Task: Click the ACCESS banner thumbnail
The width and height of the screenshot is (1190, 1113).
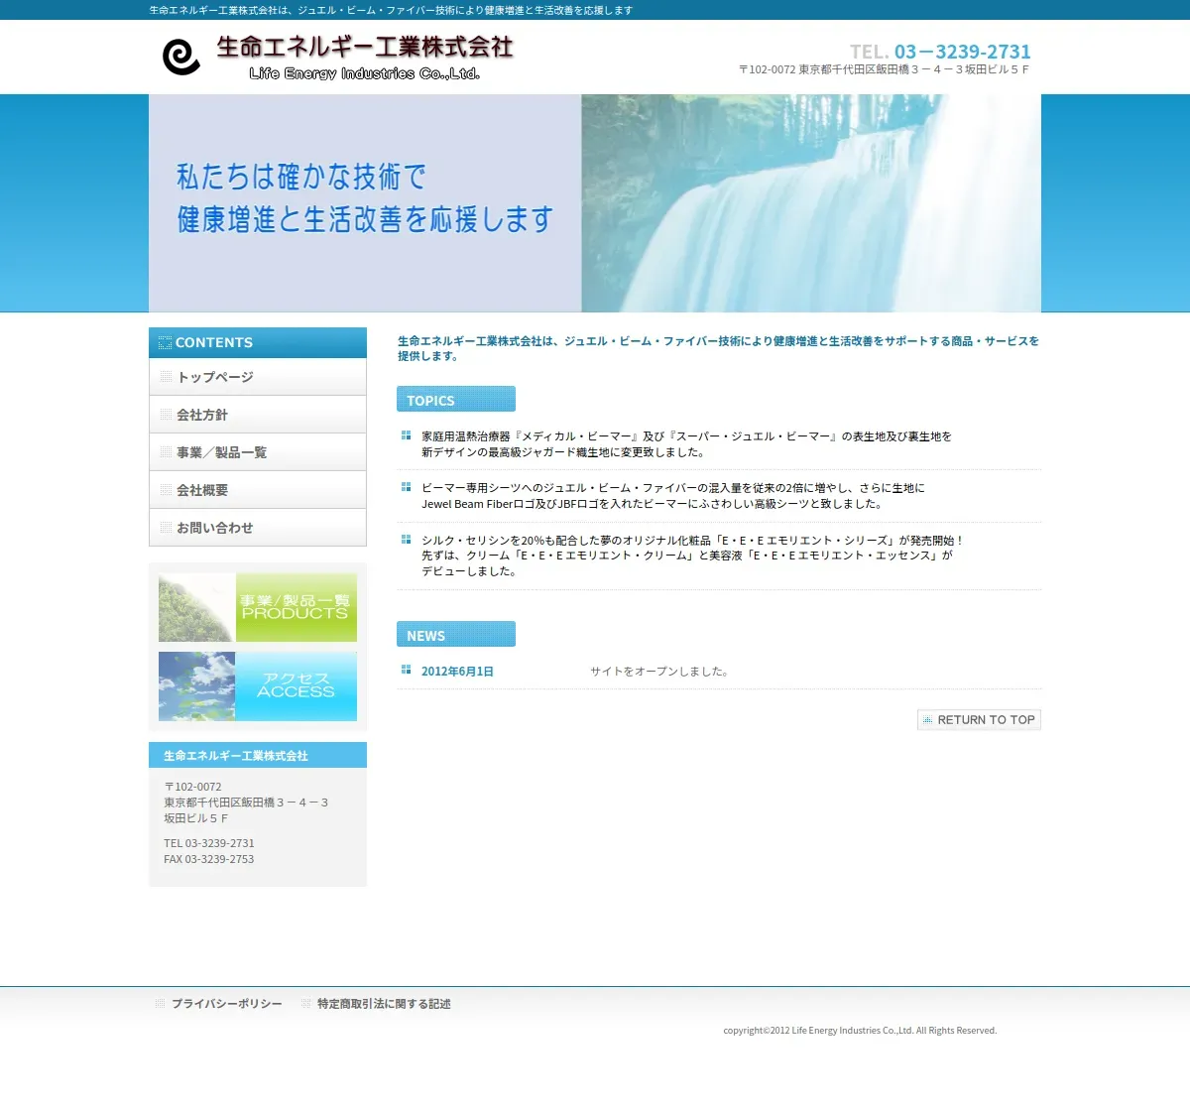Action: coord(258,686)
